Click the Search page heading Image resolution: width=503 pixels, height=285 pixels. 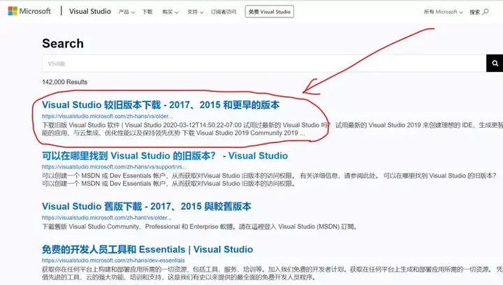pos(63,43)
